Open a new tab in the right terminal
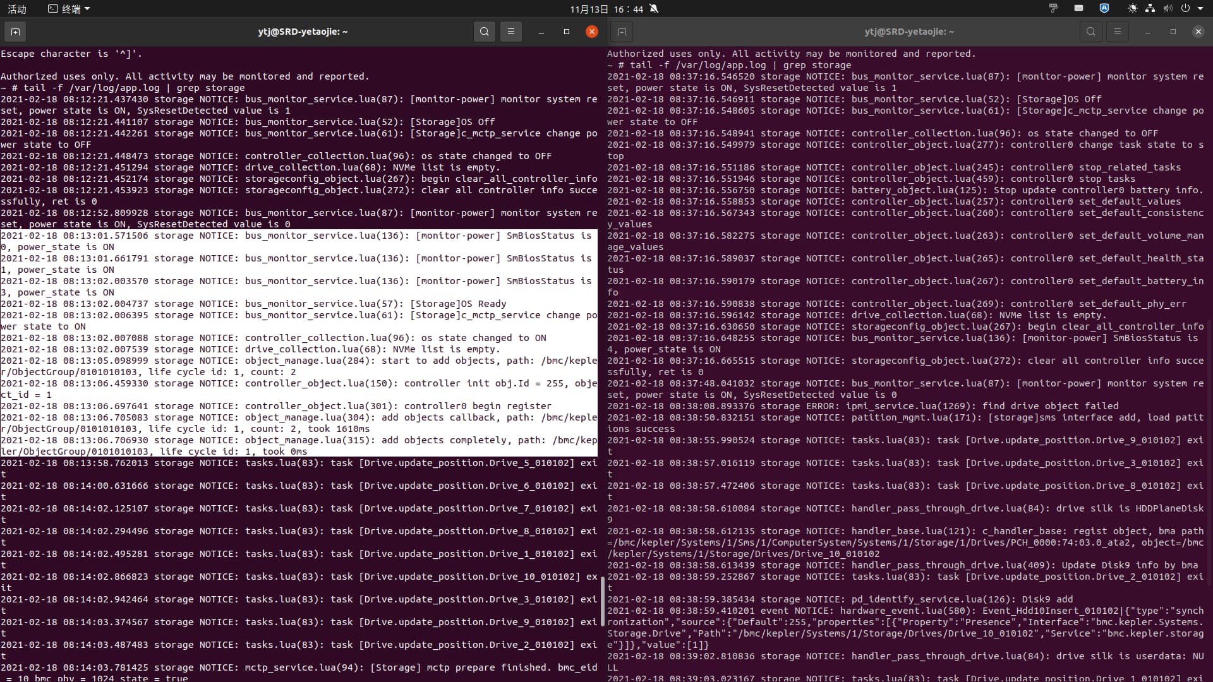The height and width of the screenshot is (682, 1213). coord(622,32)
